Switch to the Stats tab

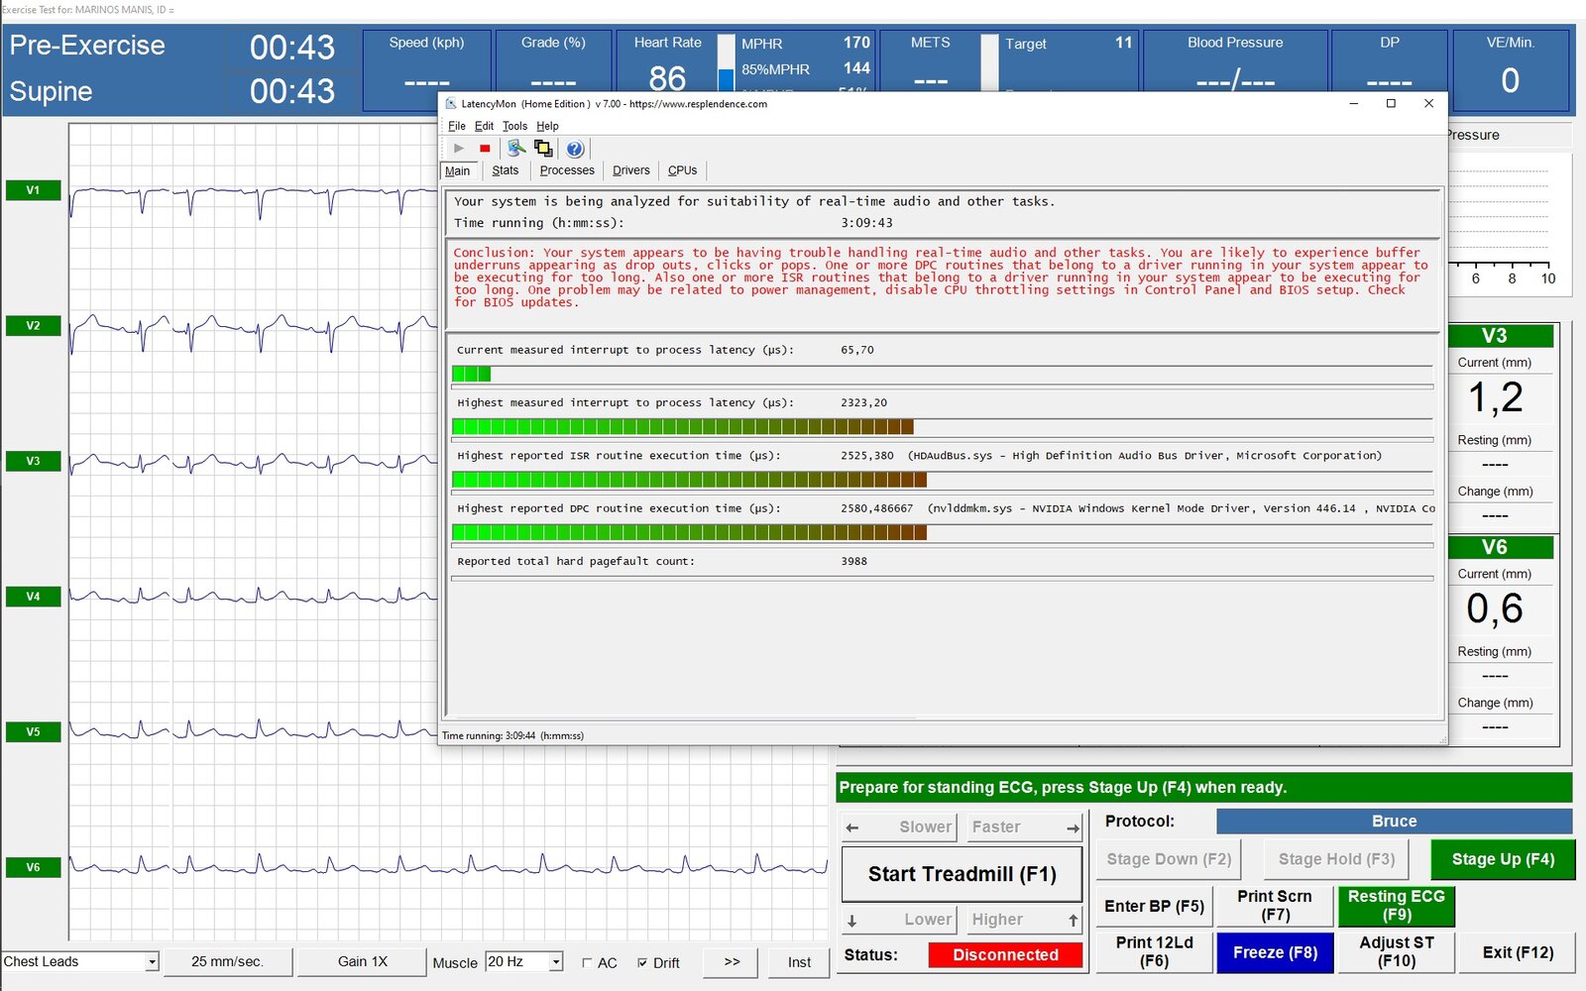tap(506, 170)
